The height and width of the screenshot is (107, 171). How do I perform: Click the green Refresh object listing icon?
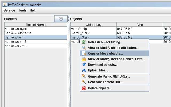84,42
